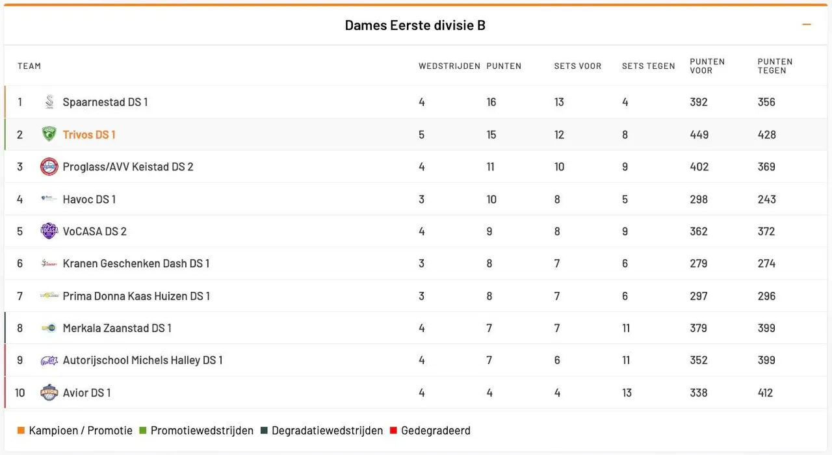The width and height of the screenshot is (832, 455).
Task: Click the green Trivos DS 1 shield logo
Action: point(49,135)
